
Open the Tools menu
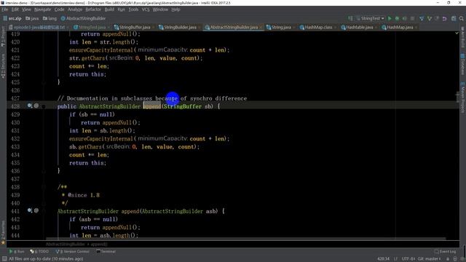click(x=133, y=9)
